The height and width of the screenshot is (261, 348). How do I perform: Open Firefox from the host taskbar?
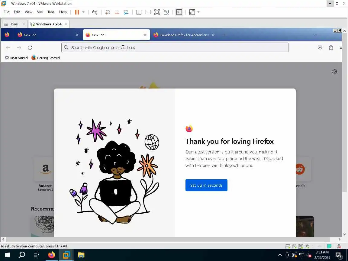51,255
